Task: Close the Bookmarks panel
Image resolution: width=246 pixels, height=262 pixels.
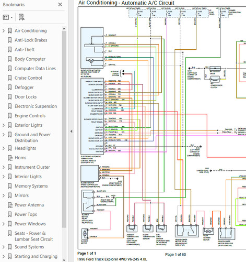Action: (x=60, y=5)
